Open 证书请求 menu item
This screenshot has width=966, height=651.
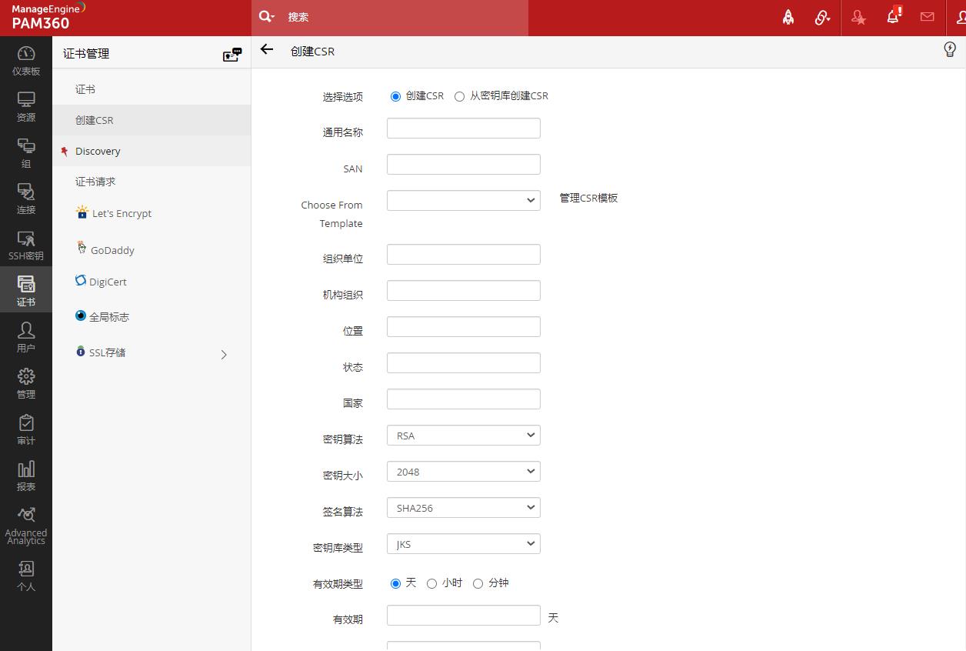95,182
